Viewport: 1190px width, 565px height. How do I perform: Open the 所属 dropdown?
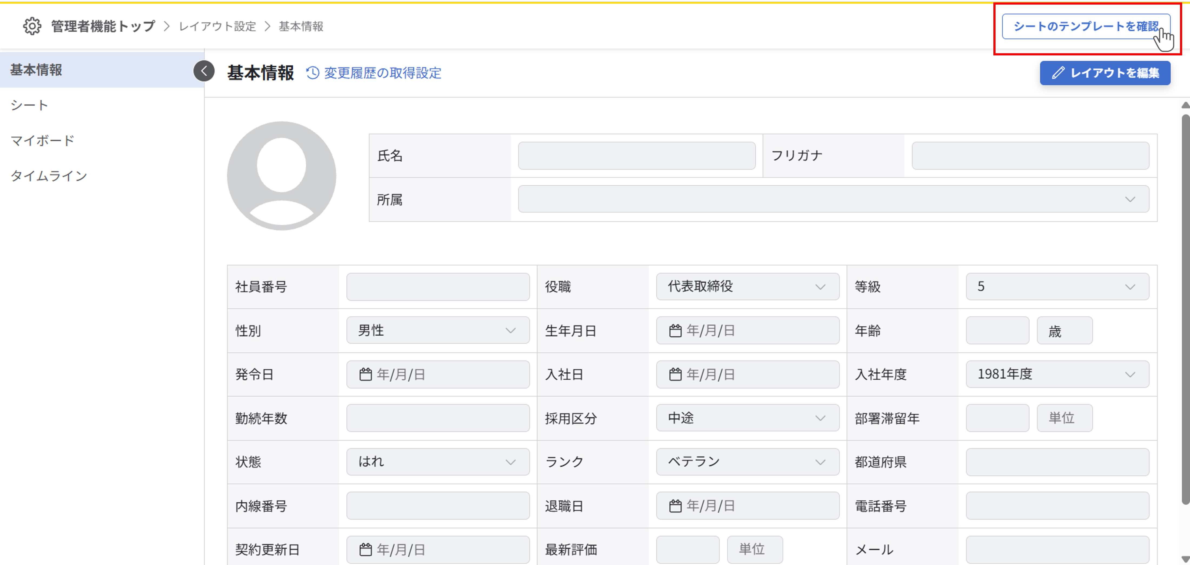pos(833,199)
